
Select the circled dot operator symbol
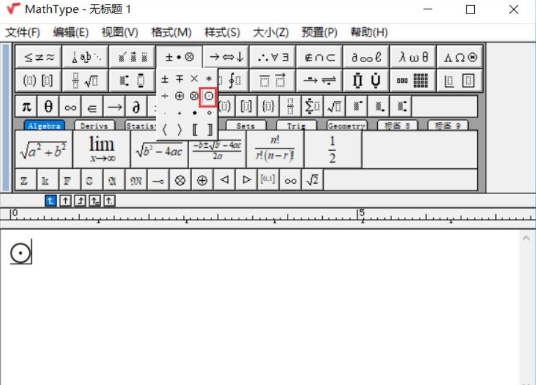(209, 96)
